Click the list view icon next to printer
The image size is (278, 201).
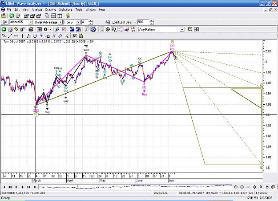pyautogui.click(x=39, y=29)
